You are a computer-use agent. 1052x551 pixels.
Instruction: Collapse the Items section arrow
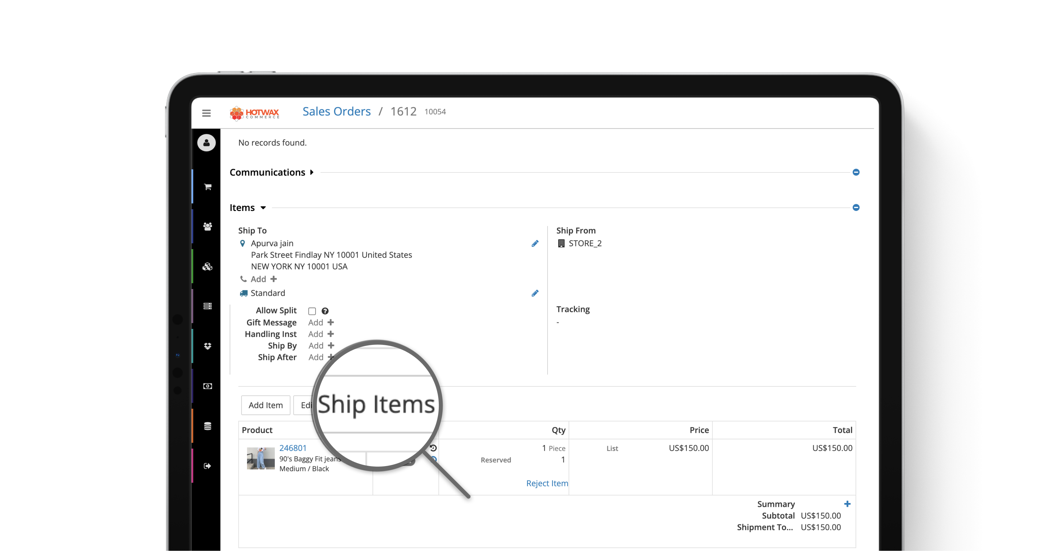pyautogui.click(x=263, y=208)
